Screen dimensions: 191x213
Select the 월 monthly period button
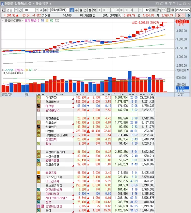pyautogui.click(x=81, y=10)
